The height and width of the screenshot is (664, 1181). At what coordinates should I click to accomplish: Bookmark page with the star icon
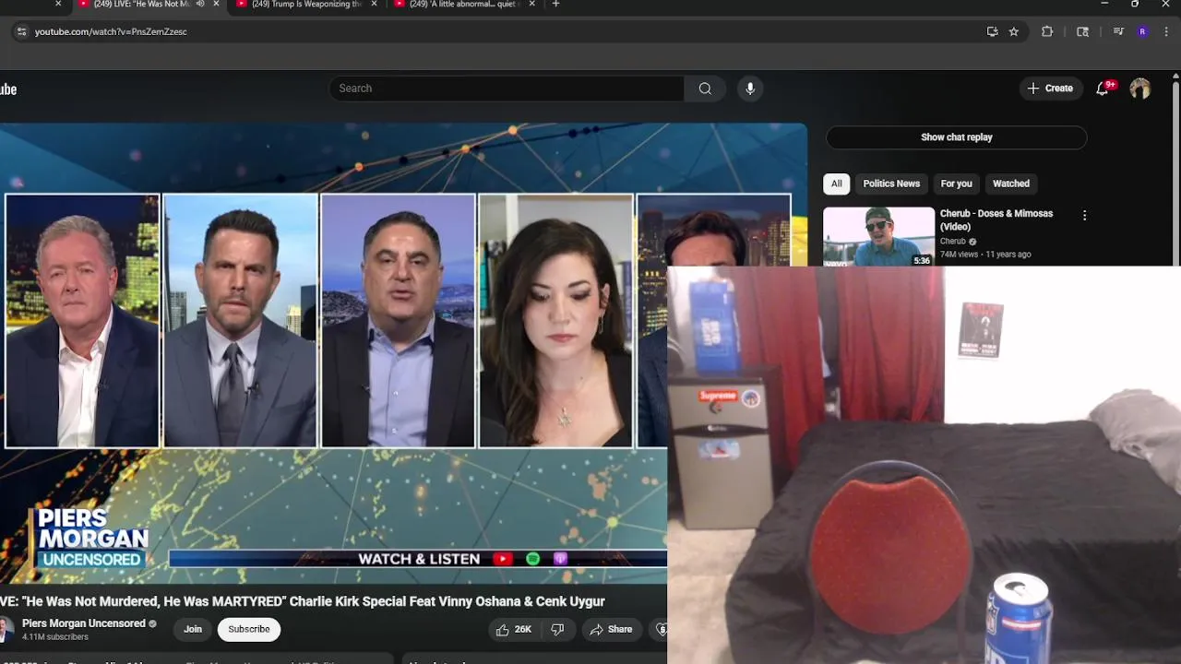point(1013,31)
